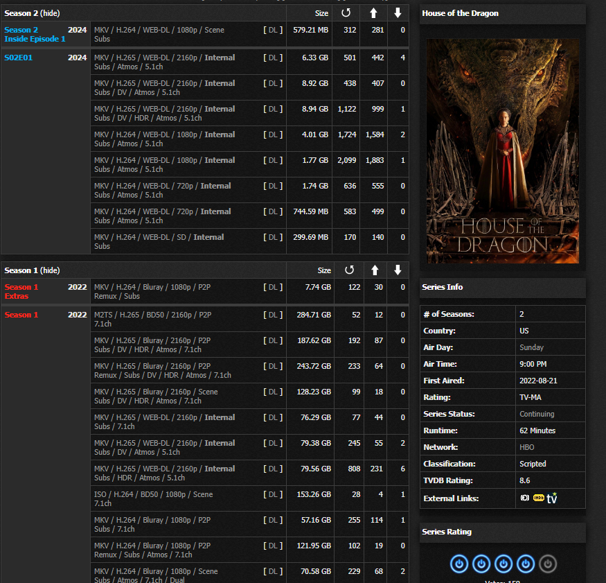The width and height of the screenshot is (606, 583).
Task: Select the First Aired date 2022-08-21
Action: click(538, 381)
